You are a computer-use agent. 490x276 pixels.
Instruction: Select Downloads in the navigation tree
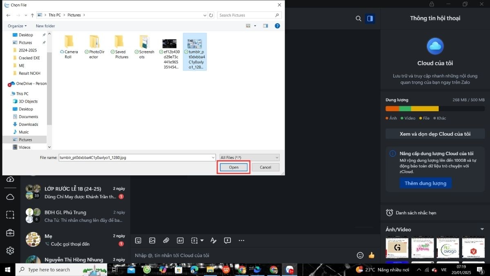tap(28, 124)
